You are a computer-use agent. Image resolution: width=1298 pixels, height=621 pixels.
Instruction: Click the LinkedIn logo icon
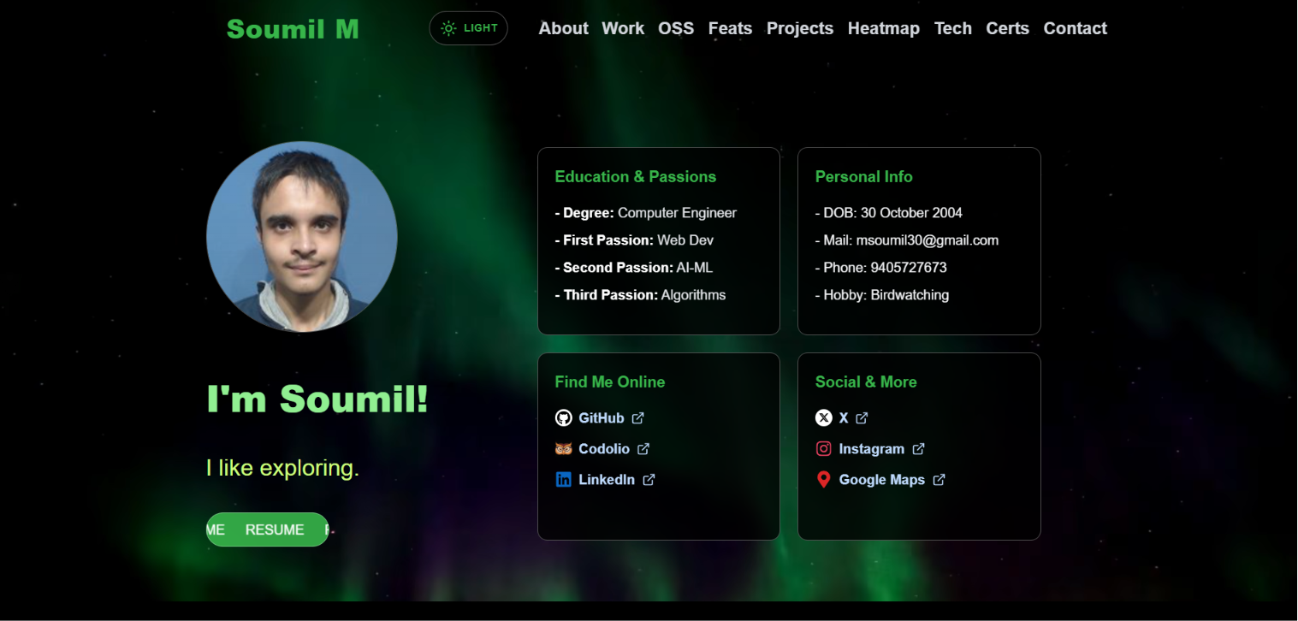(x=563, y=479)
